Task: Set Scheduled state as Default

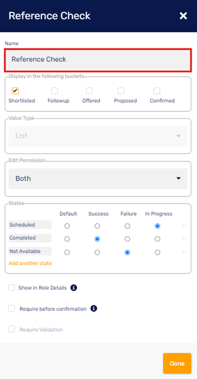Action: tap(67, 226)
